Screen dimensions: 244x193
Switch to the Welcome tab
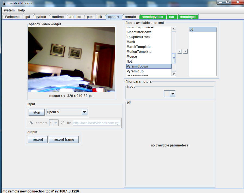[12, 17]
